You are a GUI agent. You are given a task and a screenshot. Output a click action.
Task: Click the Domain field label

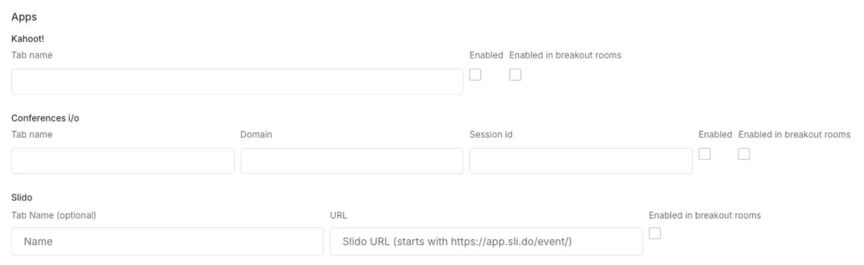[256, 134]
